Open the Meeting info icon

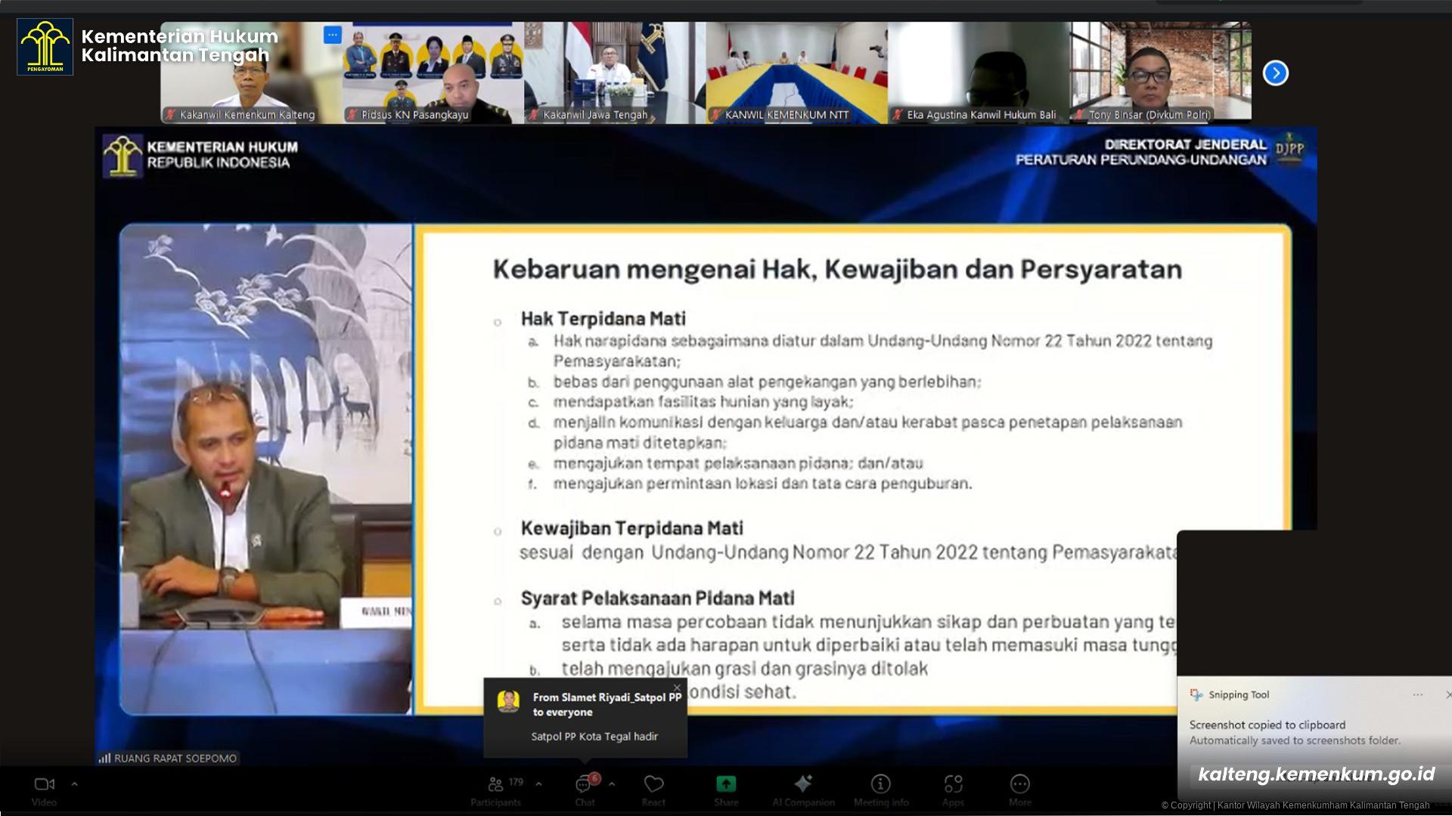[x=881, y=784]
